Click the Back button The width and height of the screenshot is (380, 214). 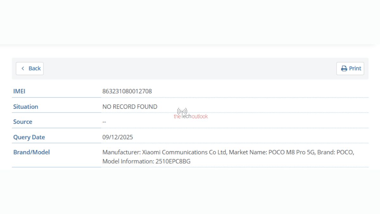30,68
